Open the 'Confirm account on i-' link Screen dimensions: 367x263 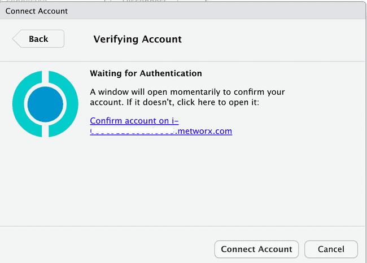[x=134, y=121]
